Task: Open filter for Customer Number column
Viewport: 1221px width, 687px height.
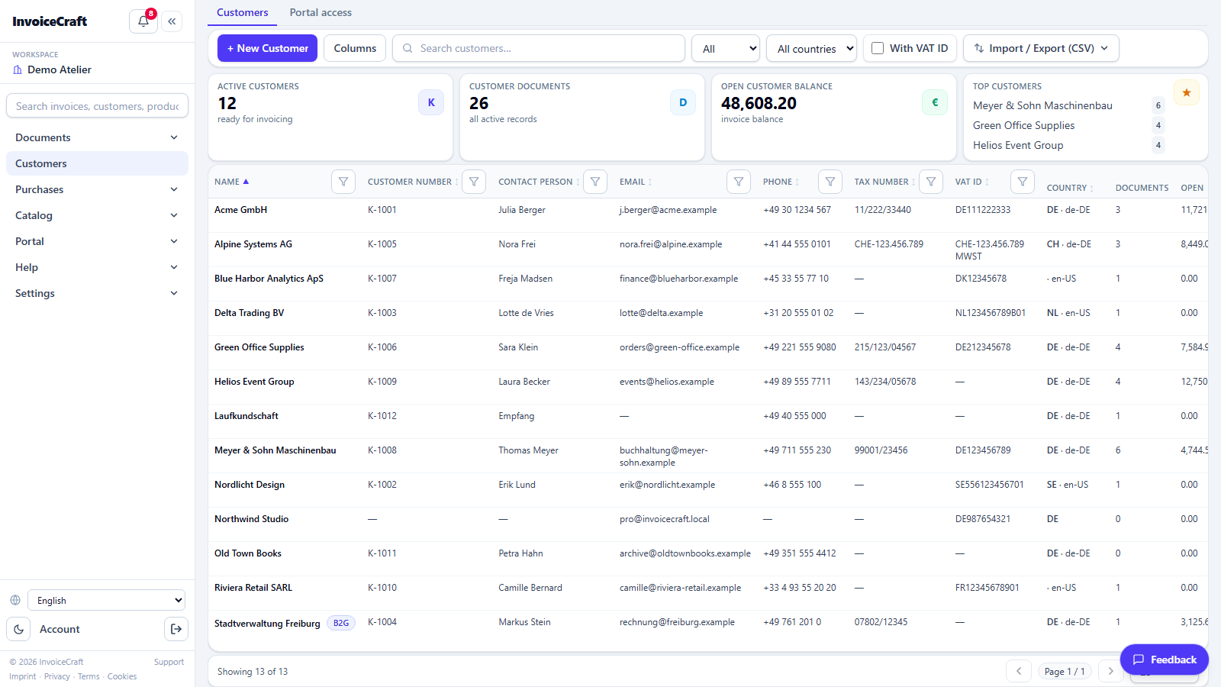Action: [x=474, y=182]
